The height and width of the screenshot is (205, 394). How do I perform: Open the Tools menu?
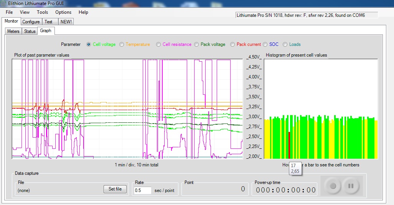pos(42,12)
